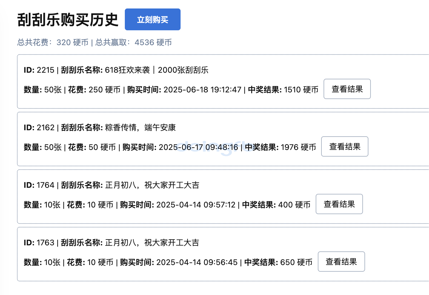Image resolution: width=429 pixels, height=295 pixels.
Task: Click the 总共花费: 320 硬币 summary text
Action: pyautogui.click(x=53, y=42)
